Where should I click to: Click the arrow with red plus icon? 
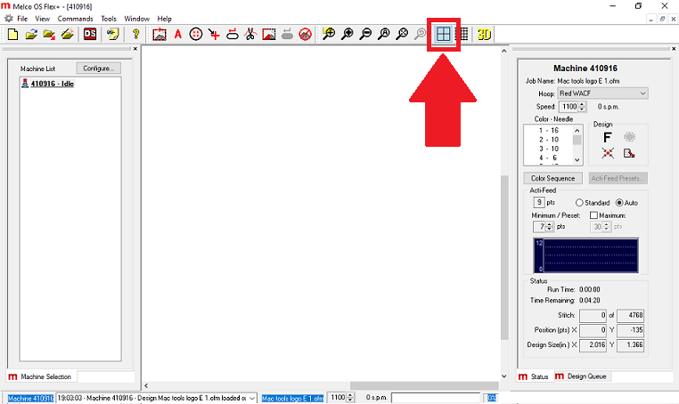coord(214,34)
